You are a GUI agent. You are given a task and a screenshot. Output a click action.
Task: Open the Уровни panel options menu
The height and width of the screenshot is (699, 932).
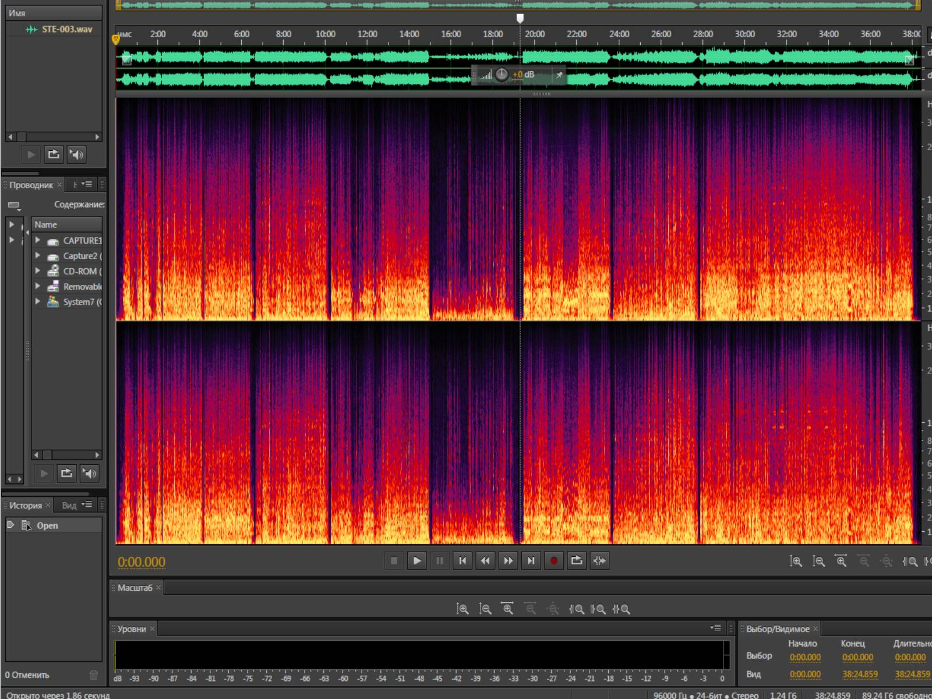click(715, 628)
